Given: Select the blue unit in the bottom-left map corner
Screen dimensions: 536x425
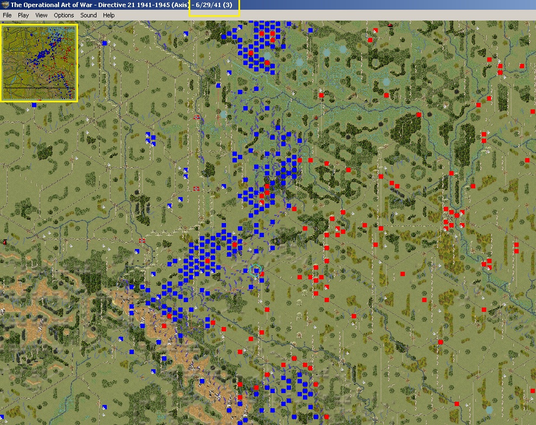Looking at the screenshot, I should (x=2, y=416).
